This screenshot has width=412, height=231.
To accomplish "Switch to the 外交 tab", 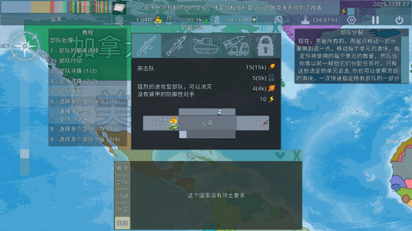I will coord(122,209).
